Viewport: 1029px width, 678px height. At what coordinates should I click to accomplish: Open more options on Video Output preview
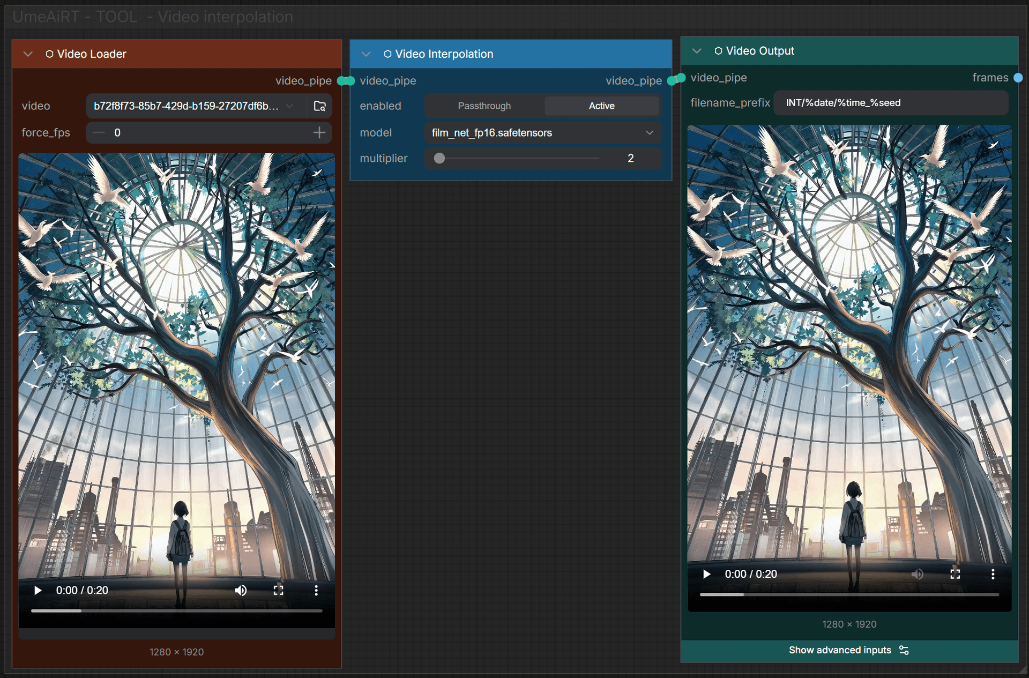point(993,575)
